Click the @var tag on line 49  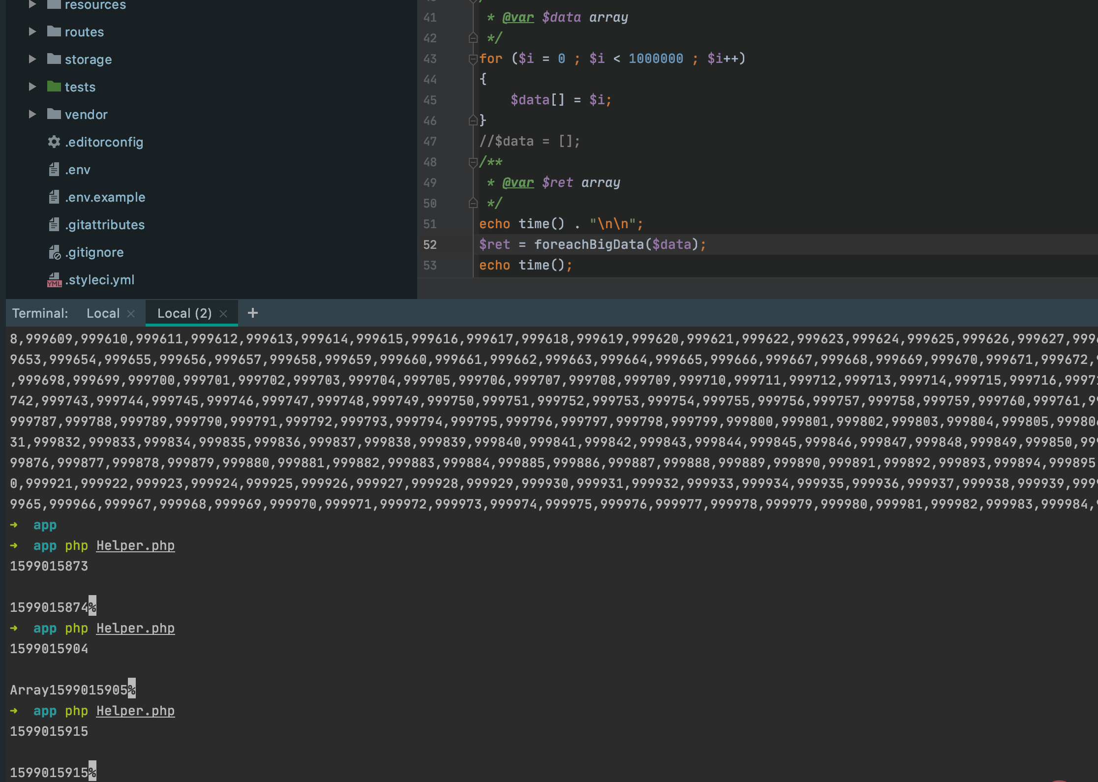click(x=518, y=182)
